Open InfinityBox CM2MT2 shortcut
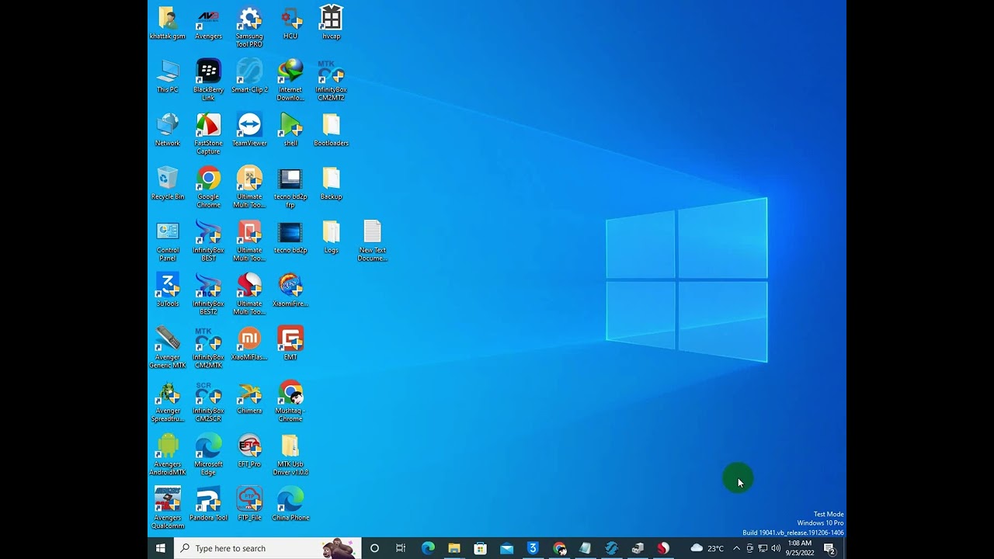 point(331,80)
